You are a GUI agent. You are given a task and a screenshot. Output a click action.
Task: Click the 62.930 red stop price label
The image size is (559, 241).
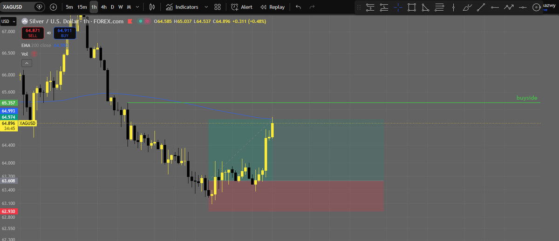[9, 211]
